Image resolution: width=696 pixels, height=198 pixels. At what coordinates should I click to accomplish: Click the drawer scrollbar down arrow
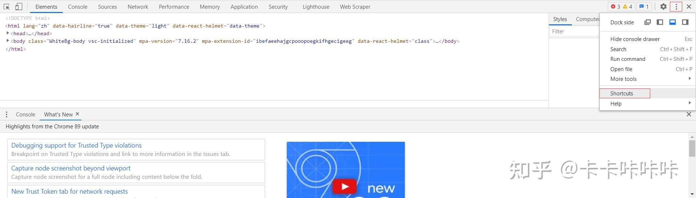692,195
